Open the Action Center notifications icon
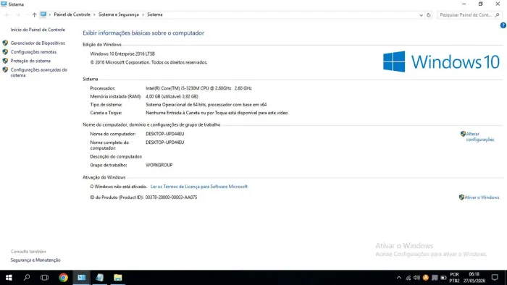Image resolution: width=507 pixels, height=285 pixels. [495, 278]
